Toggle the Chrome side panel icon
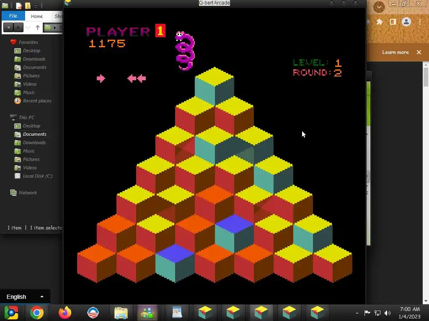The width and height of the screenshot is (429, 321). click(393, 22)
